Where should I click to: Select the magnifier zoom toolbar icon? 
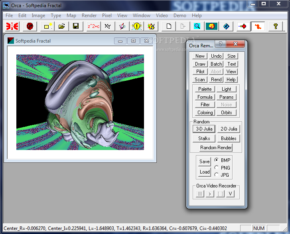tap(197, 26)
